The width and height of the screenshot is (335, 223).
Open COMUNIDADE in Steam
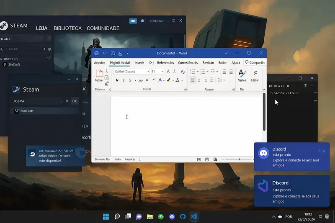click(x=103, y=28)
